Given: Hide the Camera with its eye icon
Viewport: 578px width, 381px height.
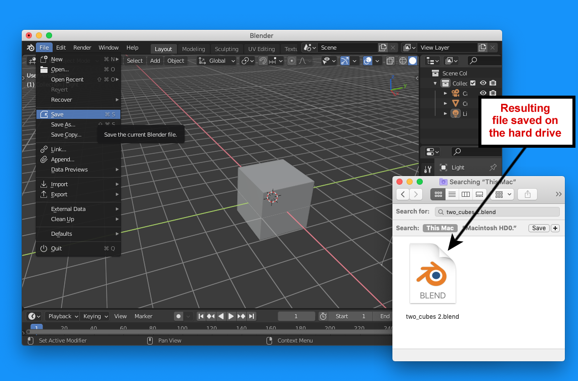Looking at the screenshot, I should coord(483,93).
